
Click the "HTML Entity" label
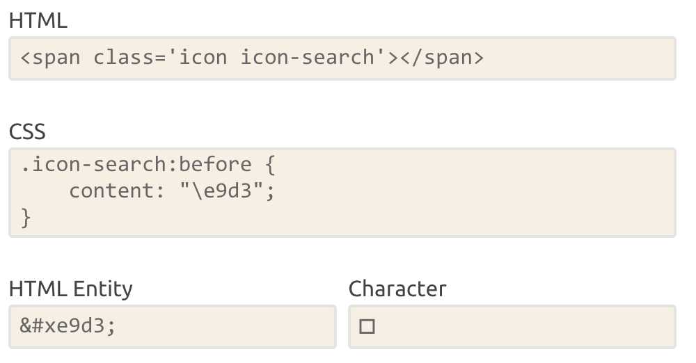[x=70, y=288]
